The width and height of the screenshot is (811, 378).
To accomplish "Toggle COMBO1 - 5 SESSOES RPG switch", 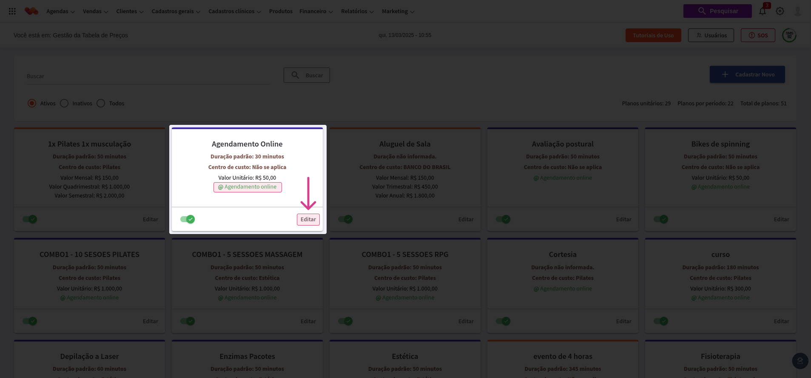I will coord(345,321).
